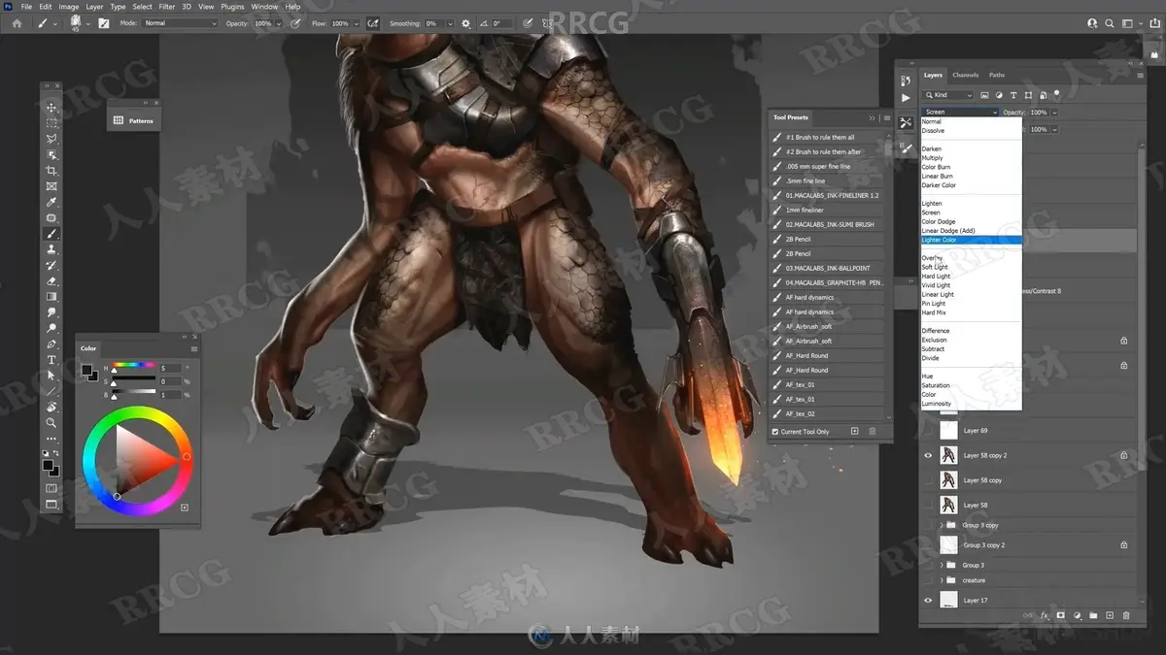This screenshot has width=1166, height=655.
Task: Select the Lasso tool
Action: click(x=51, y=139)
